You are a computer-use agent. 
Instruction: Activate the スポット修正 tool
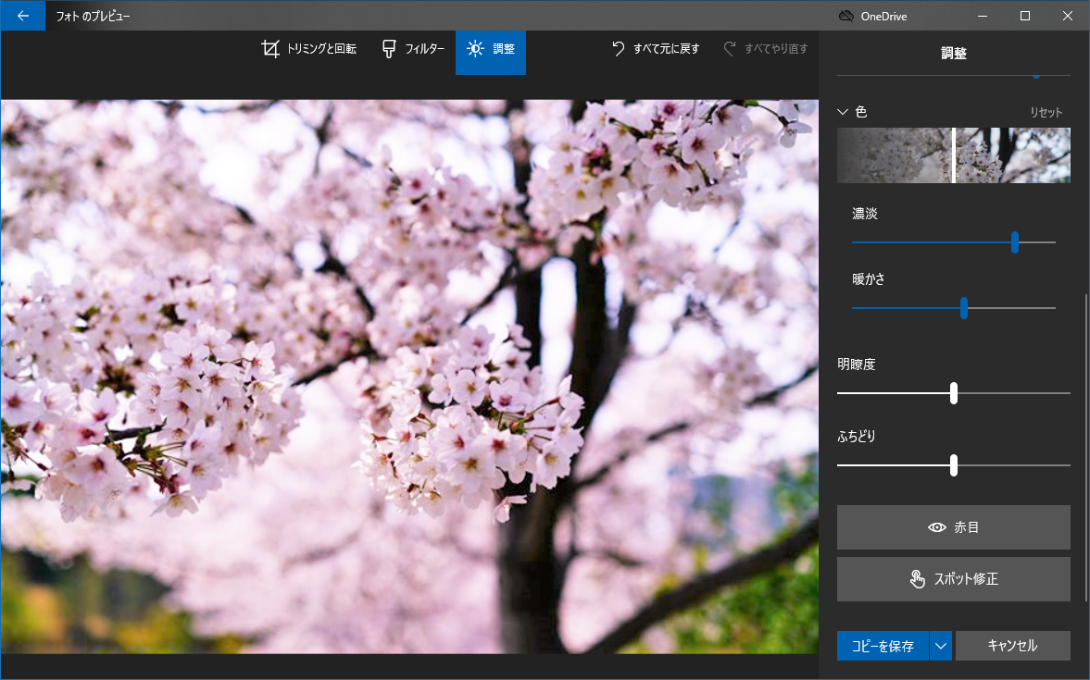coord(954,578)
